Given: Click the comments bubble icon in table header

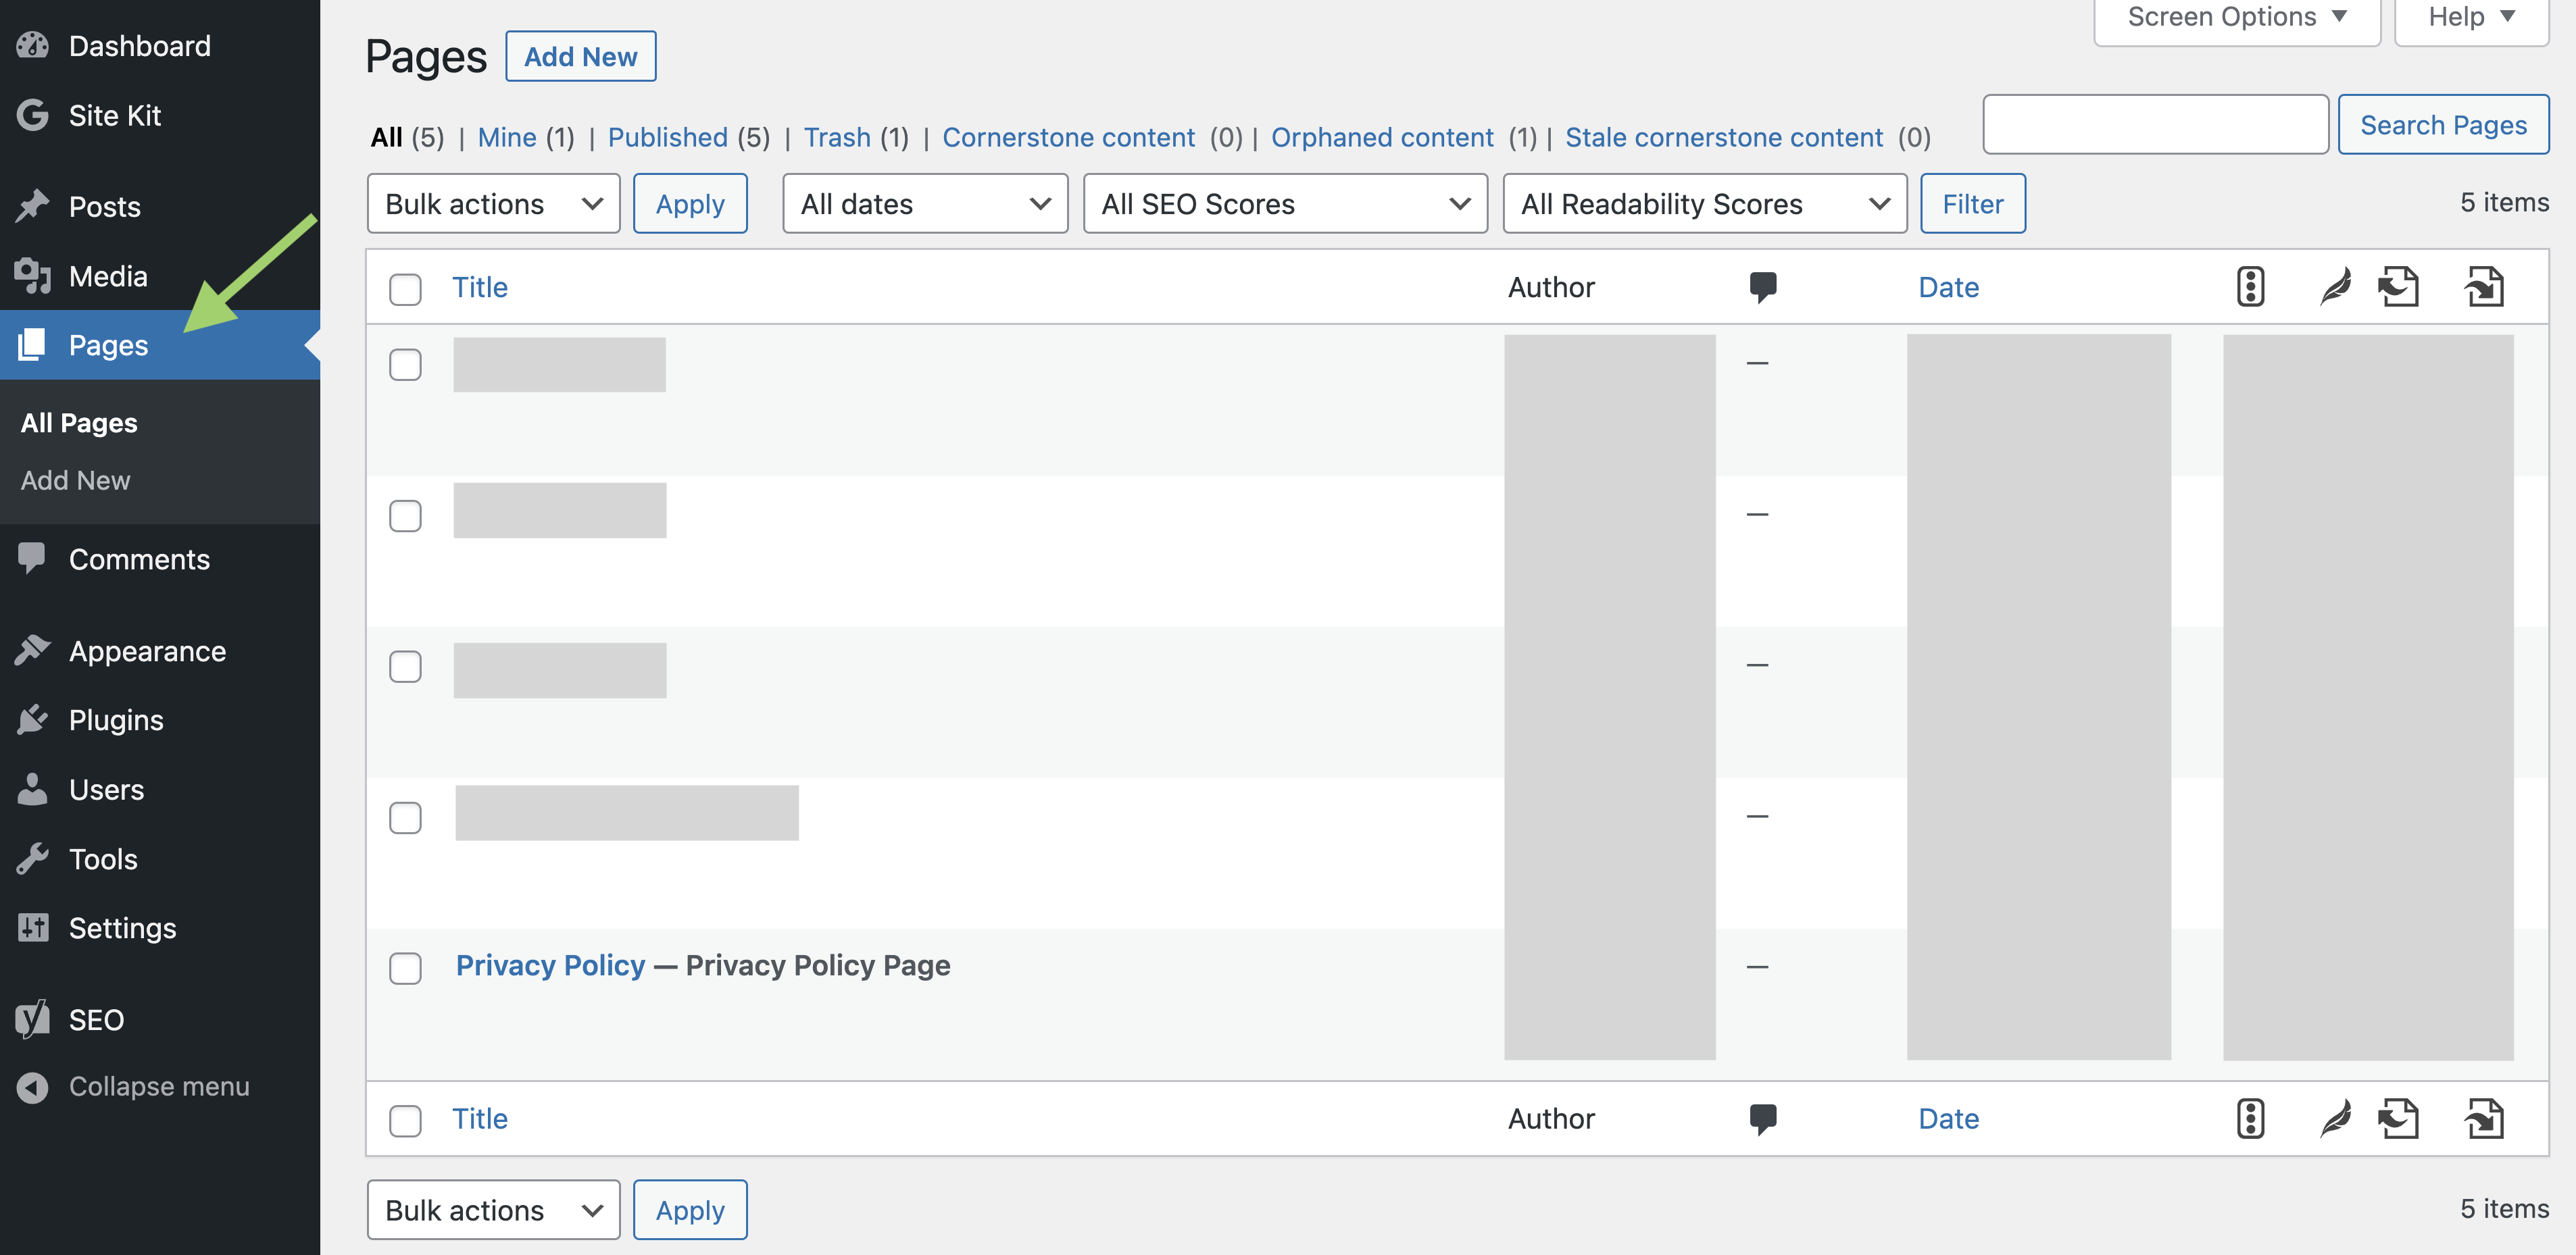Looking at the screenshot, I should pyautogui.click(x=1763, y=287).
